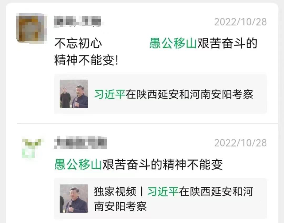The width and height of the screenshot is (284, 223).
Task: Open the 独家视频 article title text
Action: [174, 199]
